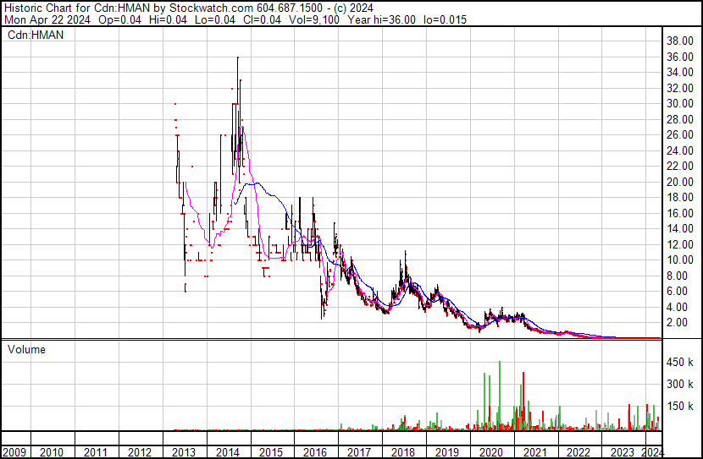
Task: Click the price peak at 36.00 in 2014
Action: [237, 57]
